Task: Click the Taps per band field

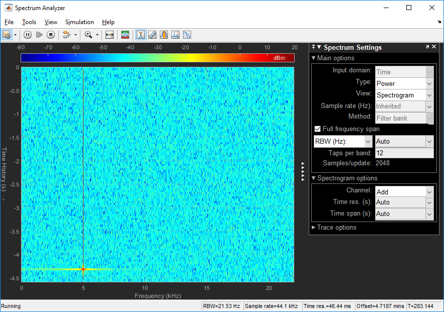Action: coord(404,153)
